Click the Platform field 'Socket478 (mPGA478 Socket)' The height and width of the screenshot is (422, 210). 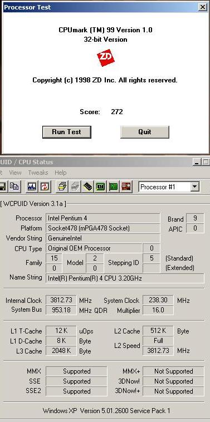[103, 228]
